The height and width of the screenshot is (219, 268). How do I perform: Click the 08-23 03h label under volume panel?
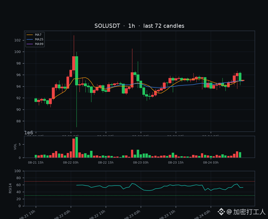tap(141, 162)
